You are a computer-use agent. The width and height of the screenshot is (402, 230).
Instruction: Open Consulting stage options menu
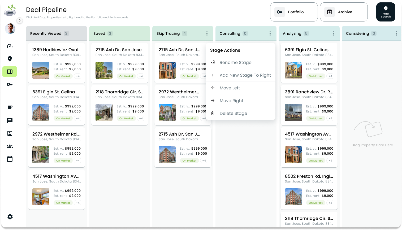tap(270, 33)
